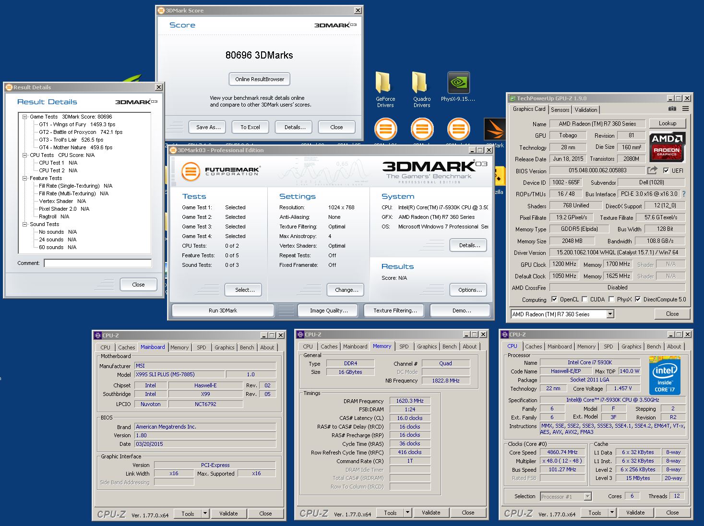Toggle the OpenCL checkbox

tap(554, 299)
